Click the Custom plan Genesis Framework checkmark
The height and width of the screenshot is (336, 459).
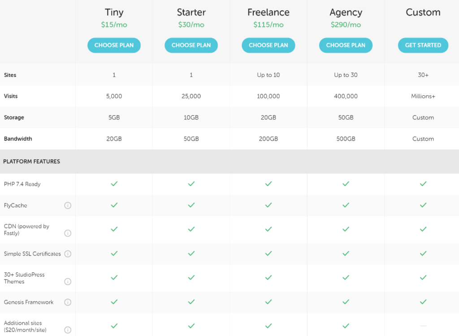pos(423,302)
